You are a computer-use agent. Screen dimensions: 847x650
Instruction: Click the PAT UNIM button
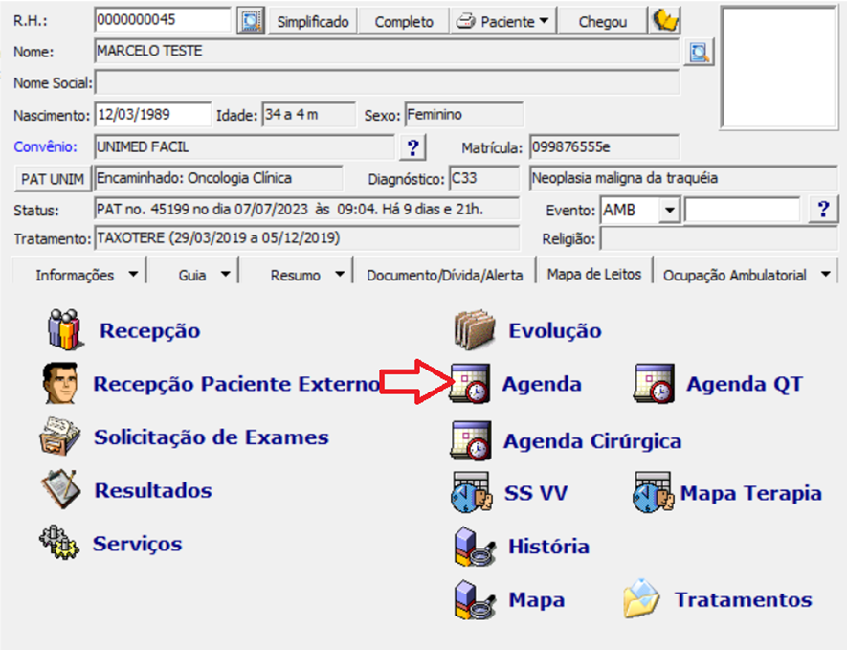(53, 179)
